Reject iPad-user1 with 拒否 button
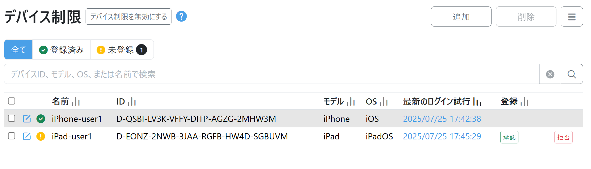 [x=563, y=137]
